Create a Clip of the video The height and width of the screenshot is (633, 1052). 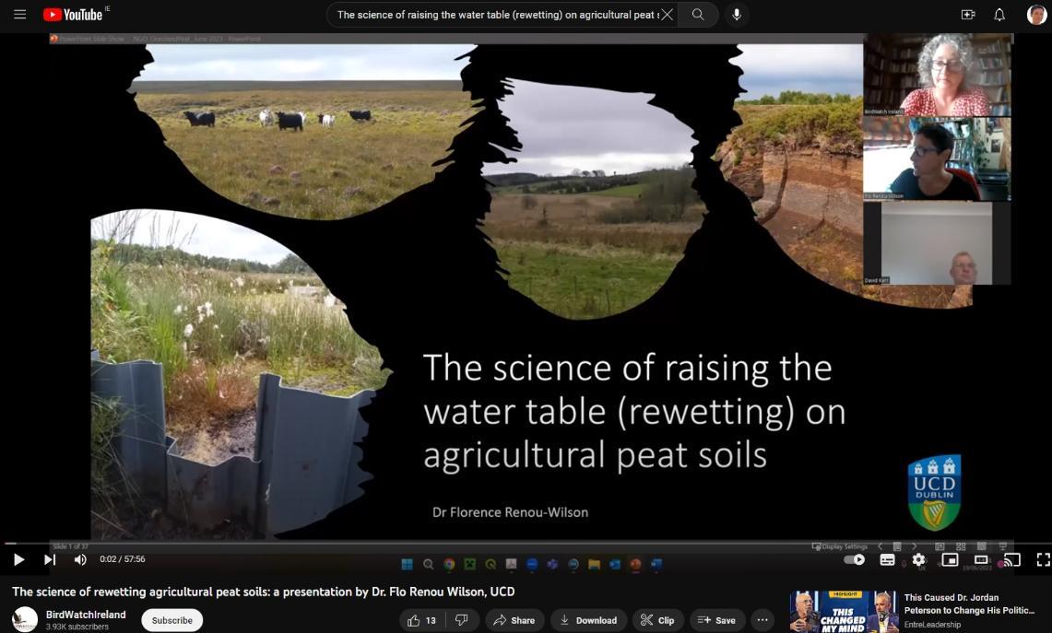click(657, 620)
